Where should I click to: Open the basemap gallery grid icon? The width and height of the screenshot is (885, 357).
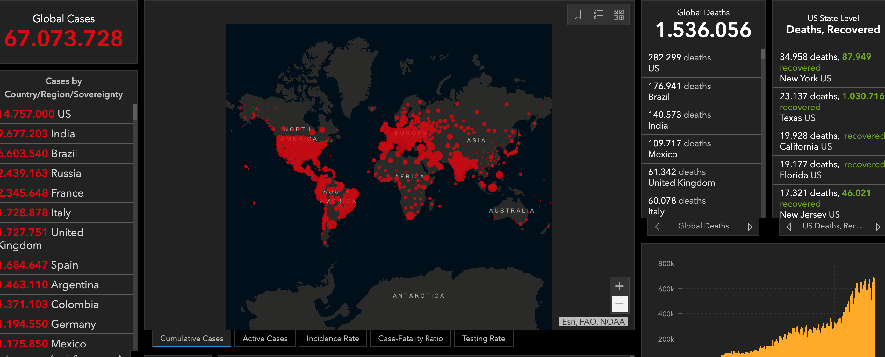618,14
